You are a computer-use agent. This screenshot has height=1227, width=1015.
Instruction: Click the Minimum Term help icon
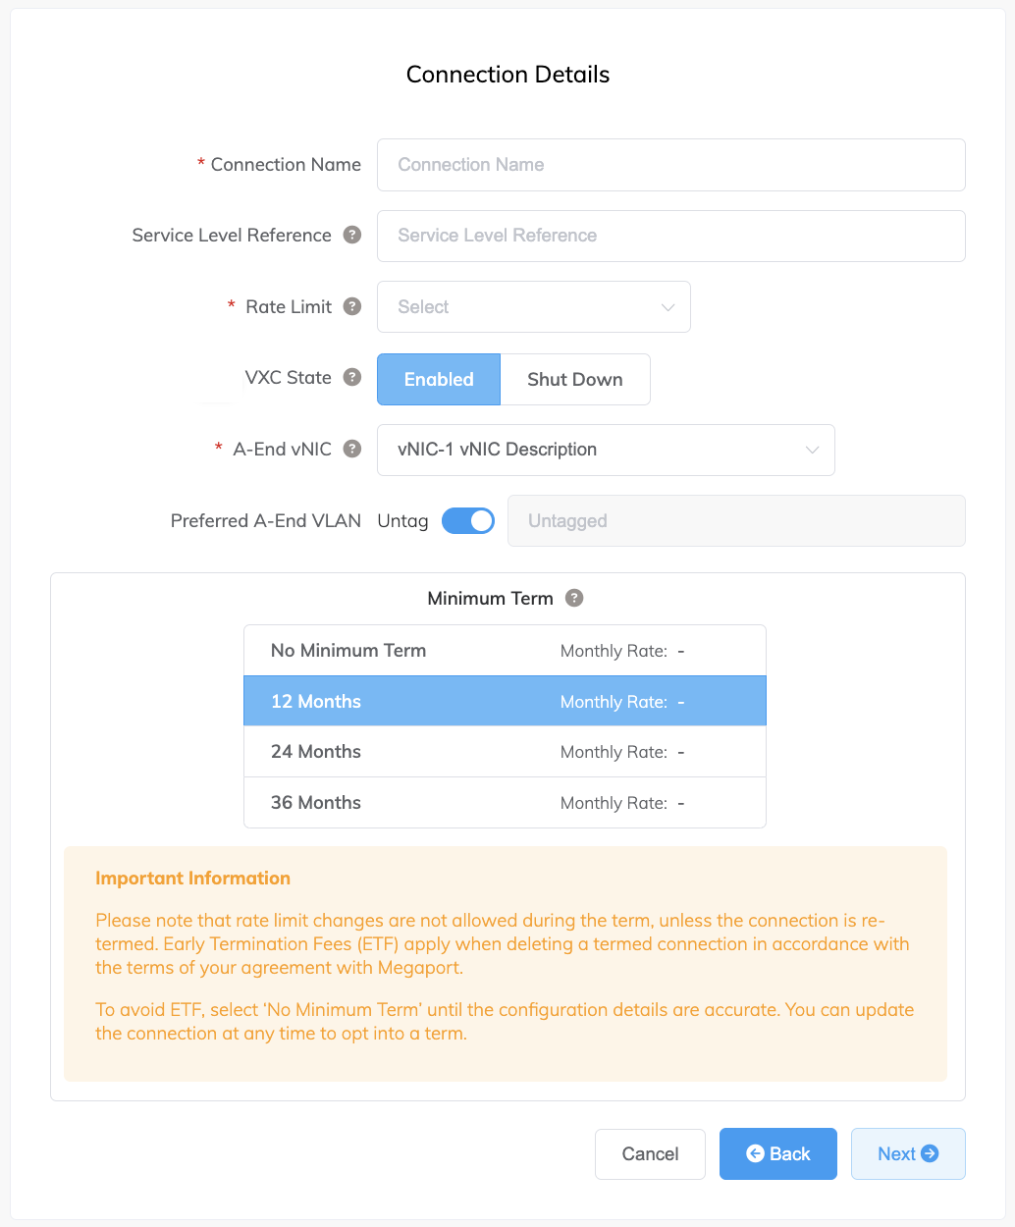pos(574,598)
